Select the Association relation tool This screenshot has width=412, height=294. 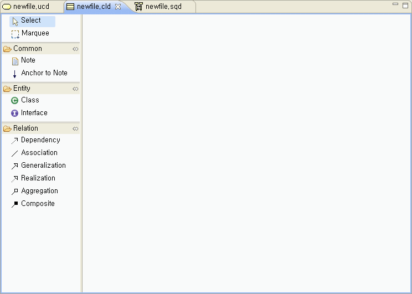point(39,153)
